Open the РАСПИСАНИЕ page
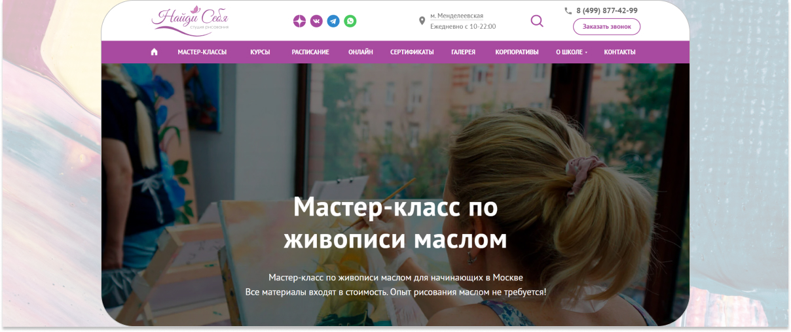This screenshot has height=332, width=791. (310, 52)
